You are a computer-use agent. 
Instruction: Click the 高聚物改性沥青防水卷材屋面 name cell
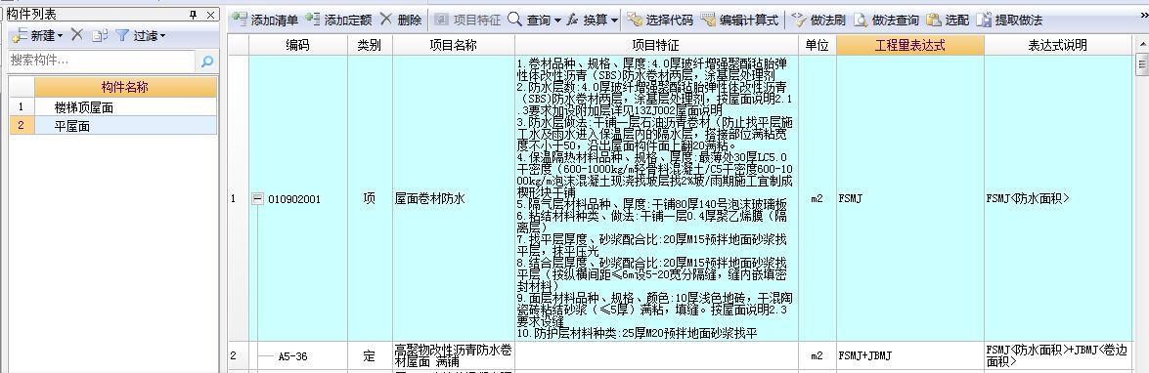454,356
